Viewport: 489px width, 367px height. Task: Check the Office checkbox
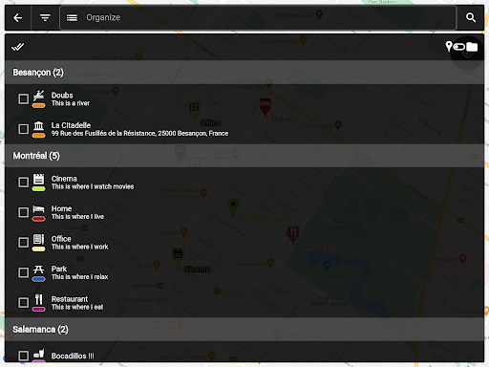click(23, 243)
